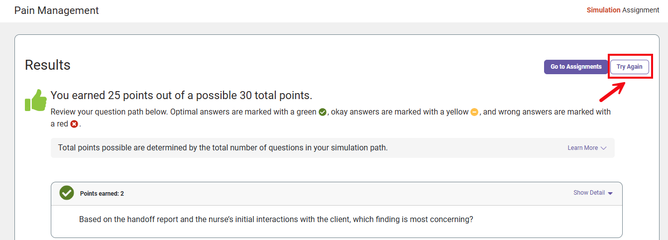Click the Points earned: 2 label

102,193
